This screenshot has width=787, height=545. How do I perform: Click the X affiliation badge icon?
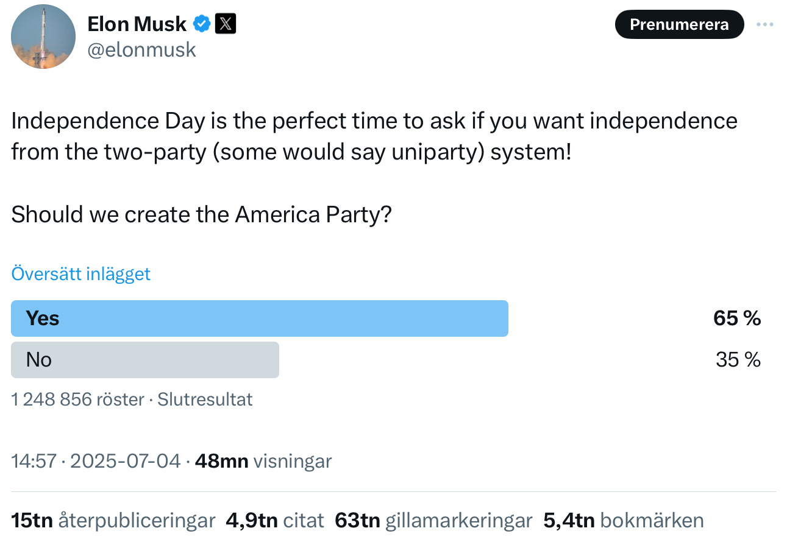[x=226, y=24]
